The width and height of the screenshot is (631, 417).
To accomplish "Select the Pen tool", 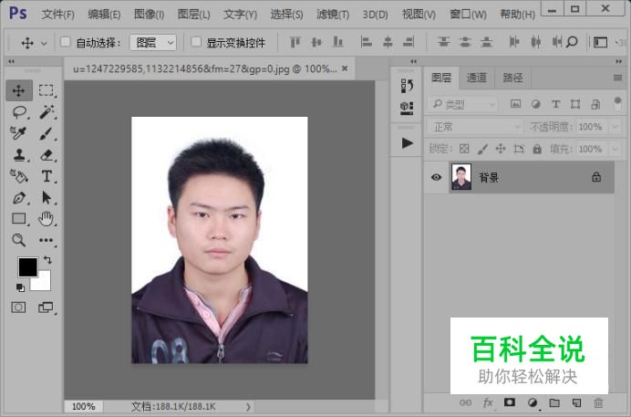I will pyautogui.click(x=19, y=198).
